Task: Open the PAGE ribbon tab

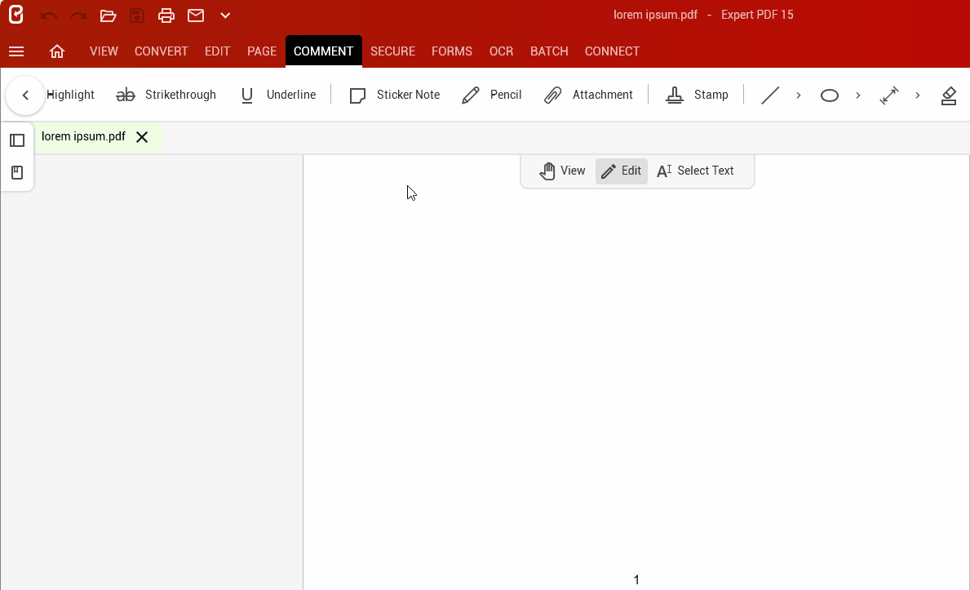Action: [263, 51]
